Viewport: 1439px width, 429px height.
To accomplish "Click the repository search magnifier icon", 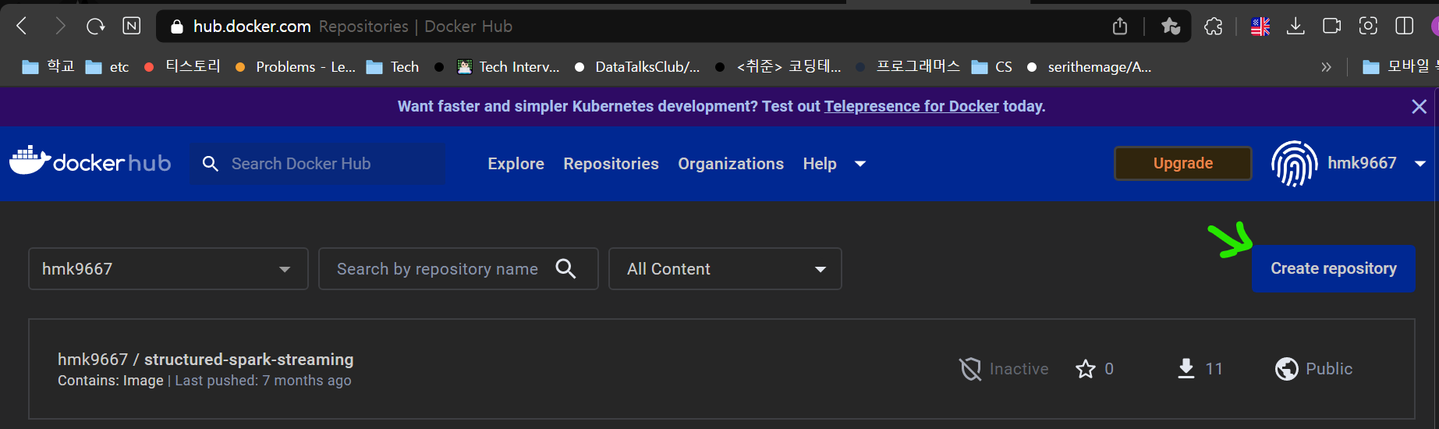I will pos(565,269).
